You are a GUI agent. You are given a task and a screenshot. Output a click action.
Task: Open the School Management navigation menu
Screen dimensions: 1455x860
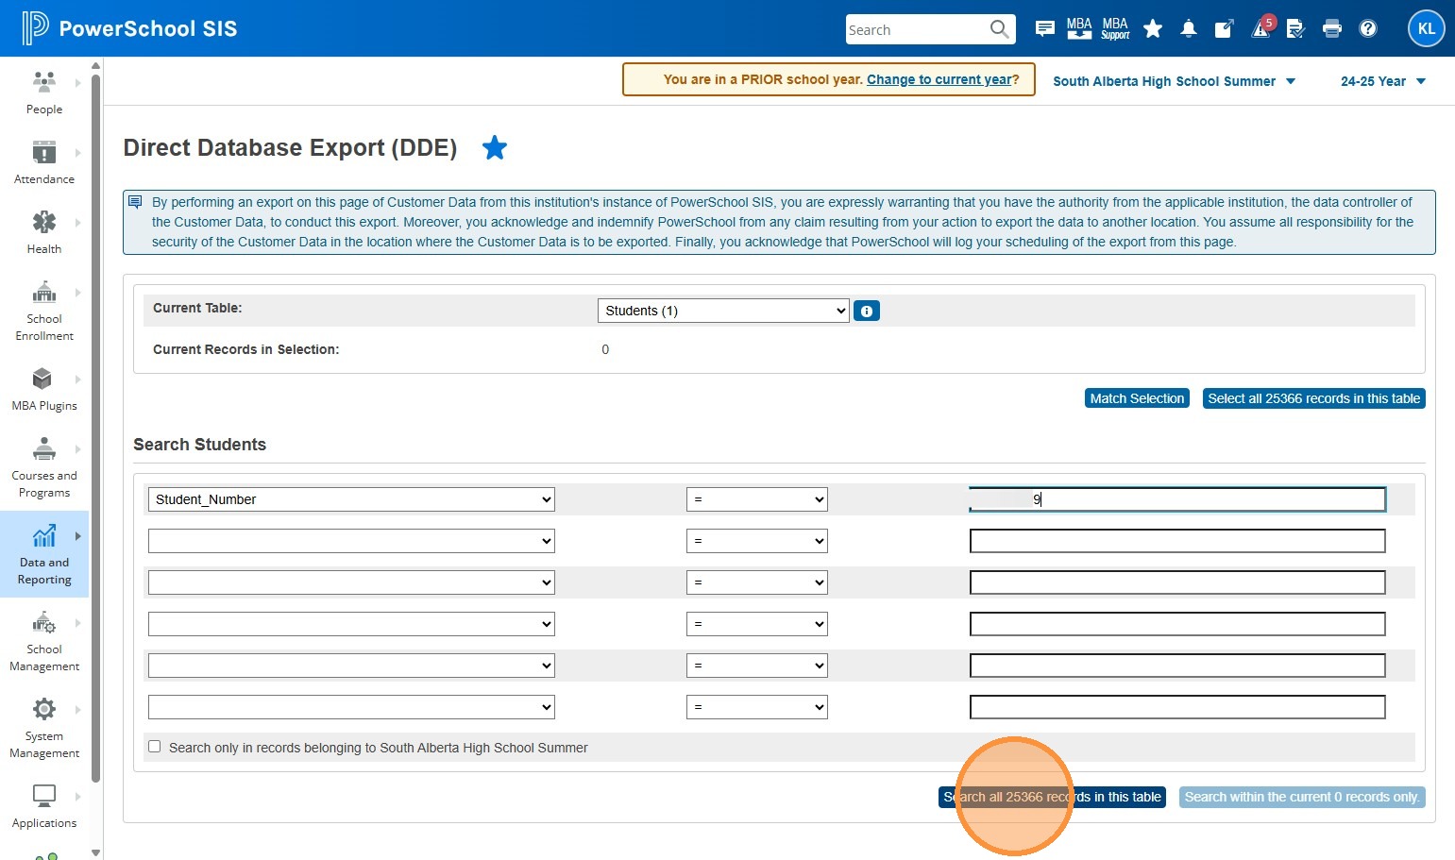44,641
